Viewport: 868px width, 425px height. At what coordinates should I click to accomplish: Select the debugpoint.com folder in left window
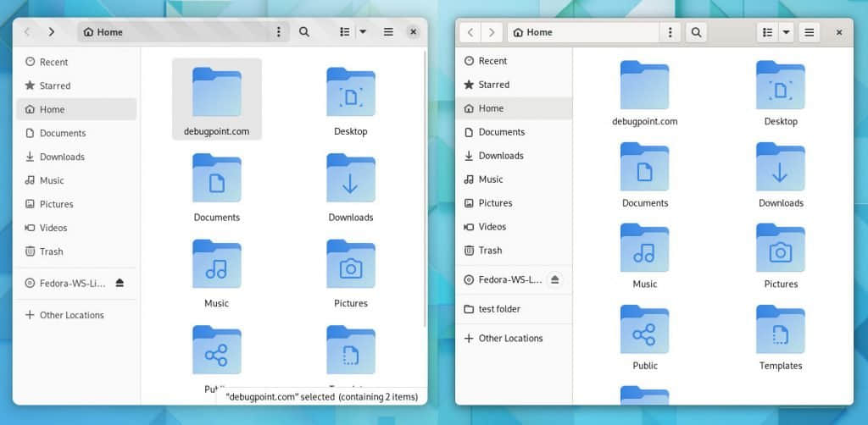(x=216, y=100)
